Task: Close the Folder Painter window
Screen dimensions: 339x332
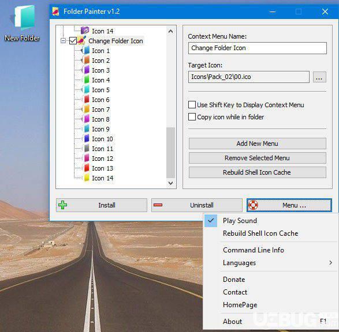Action: coord(325,12)
